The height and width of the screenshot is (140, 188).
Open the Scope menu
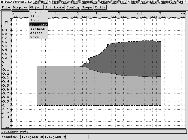click(87, 7)
